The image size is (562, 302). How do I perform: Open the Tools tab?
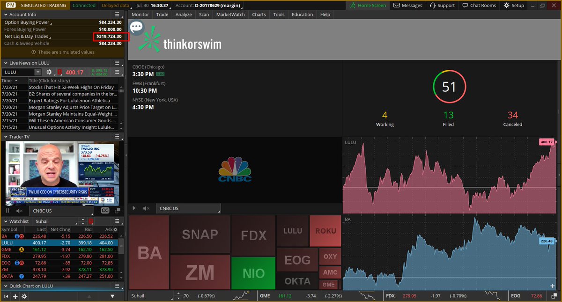tap(279, 15)
